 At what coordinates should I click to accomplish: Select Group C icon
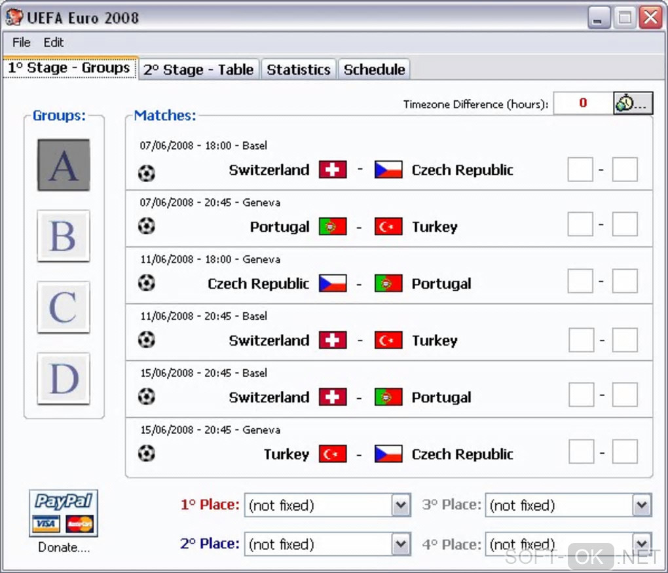[64, 307]
